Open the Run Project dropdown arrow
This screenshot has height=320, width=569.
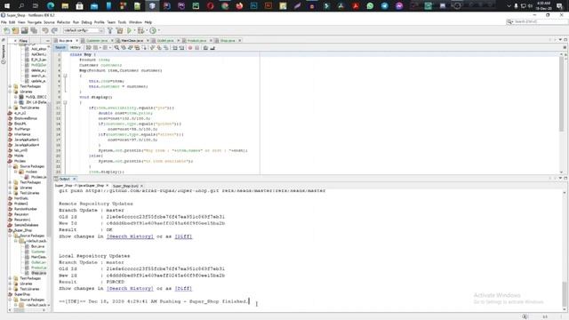[x=134, y=31]
